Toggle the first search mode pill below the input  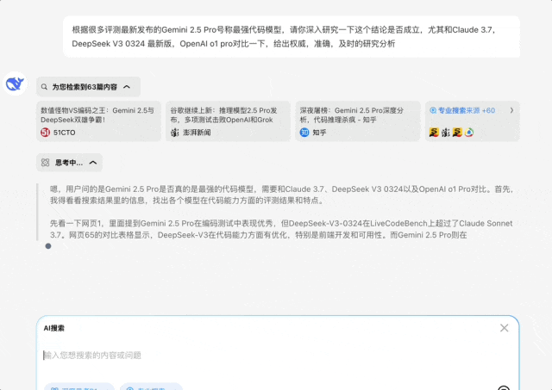click(79, 387)
